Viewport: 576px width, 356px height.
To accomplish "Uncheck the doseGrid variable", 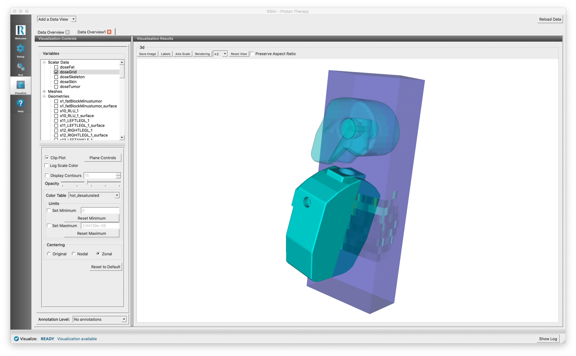I will pyautogui.click(x=56, y=72).
